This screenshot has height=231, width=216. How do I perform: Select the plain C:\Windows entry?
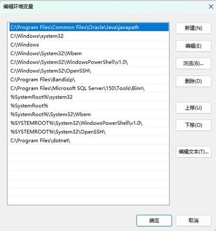pos(89,44)
